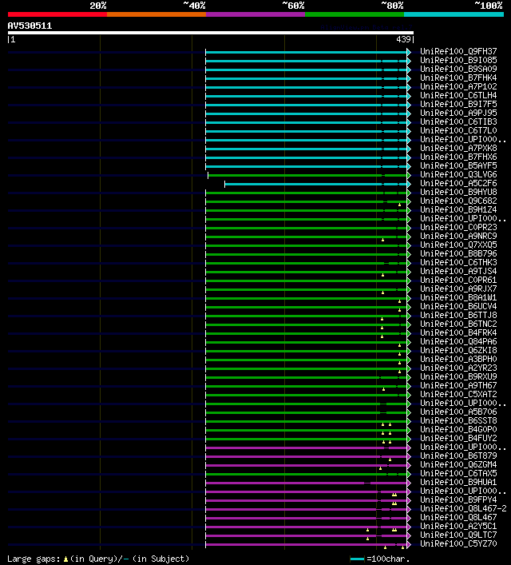Select the UniRef100_C6TIB3 label

458,121
